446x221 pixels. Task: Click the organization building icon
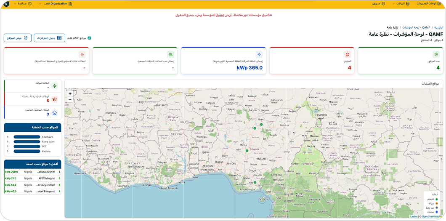pyautogui.click(x=70, y=3)
